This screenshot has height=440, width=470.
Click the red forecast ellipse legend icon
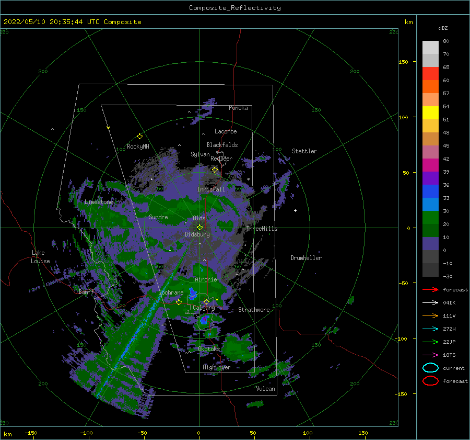(430, 381)
